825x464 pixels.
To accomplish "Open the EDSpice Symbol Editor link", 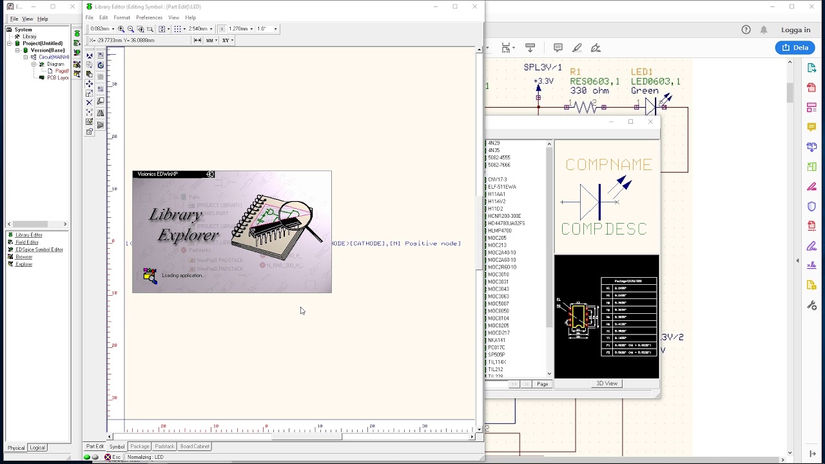I will pyautogui.click(x=39, y=249).
